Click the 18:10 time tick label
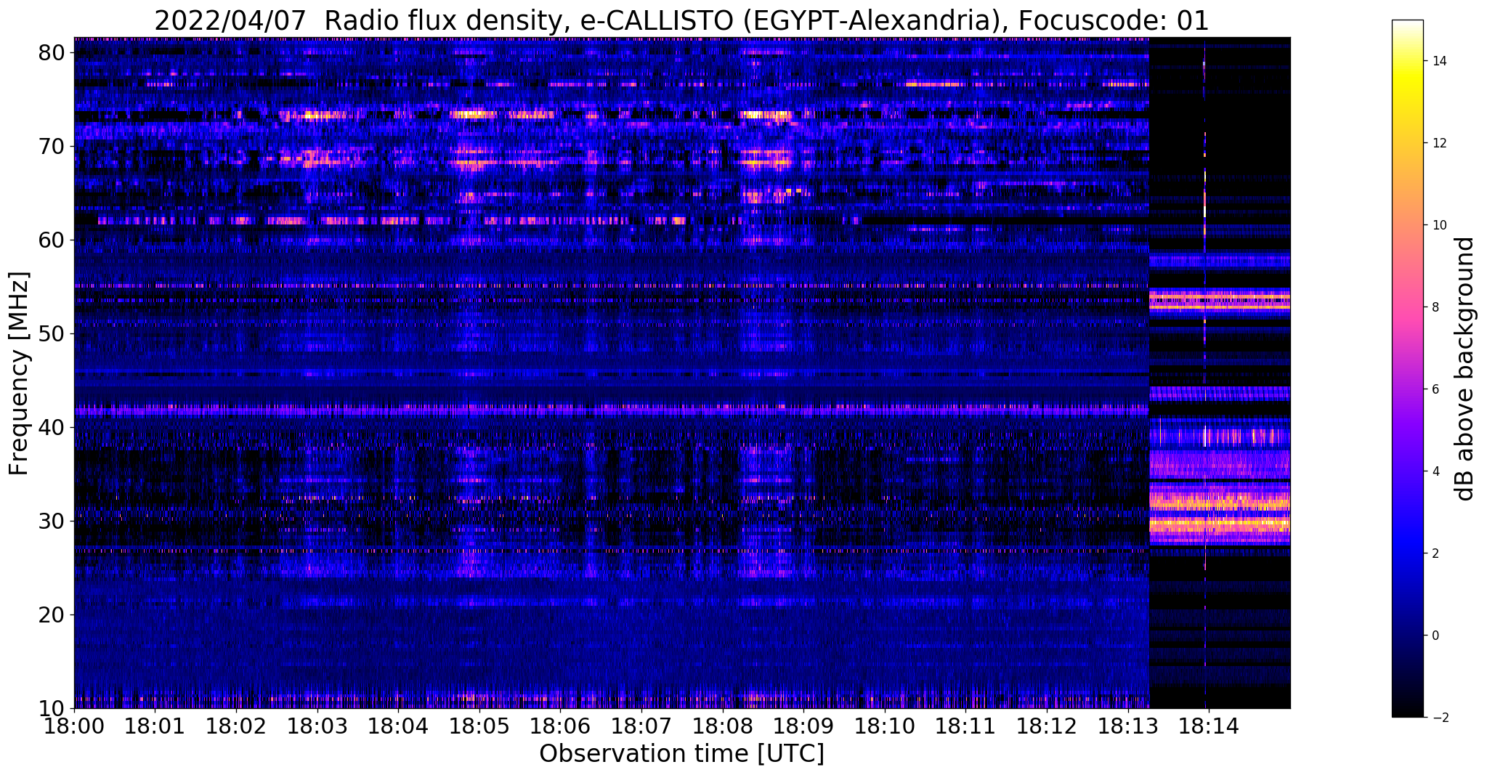Image resolution: width=1487 pixels, height=775 pixels. 884,726
